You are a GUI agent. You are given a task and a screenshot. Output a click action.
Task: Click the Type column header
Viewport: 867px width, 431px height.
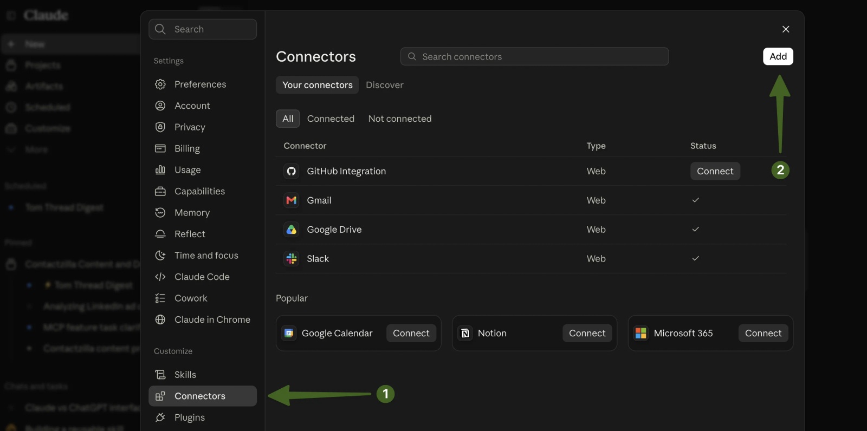point(596,146)
